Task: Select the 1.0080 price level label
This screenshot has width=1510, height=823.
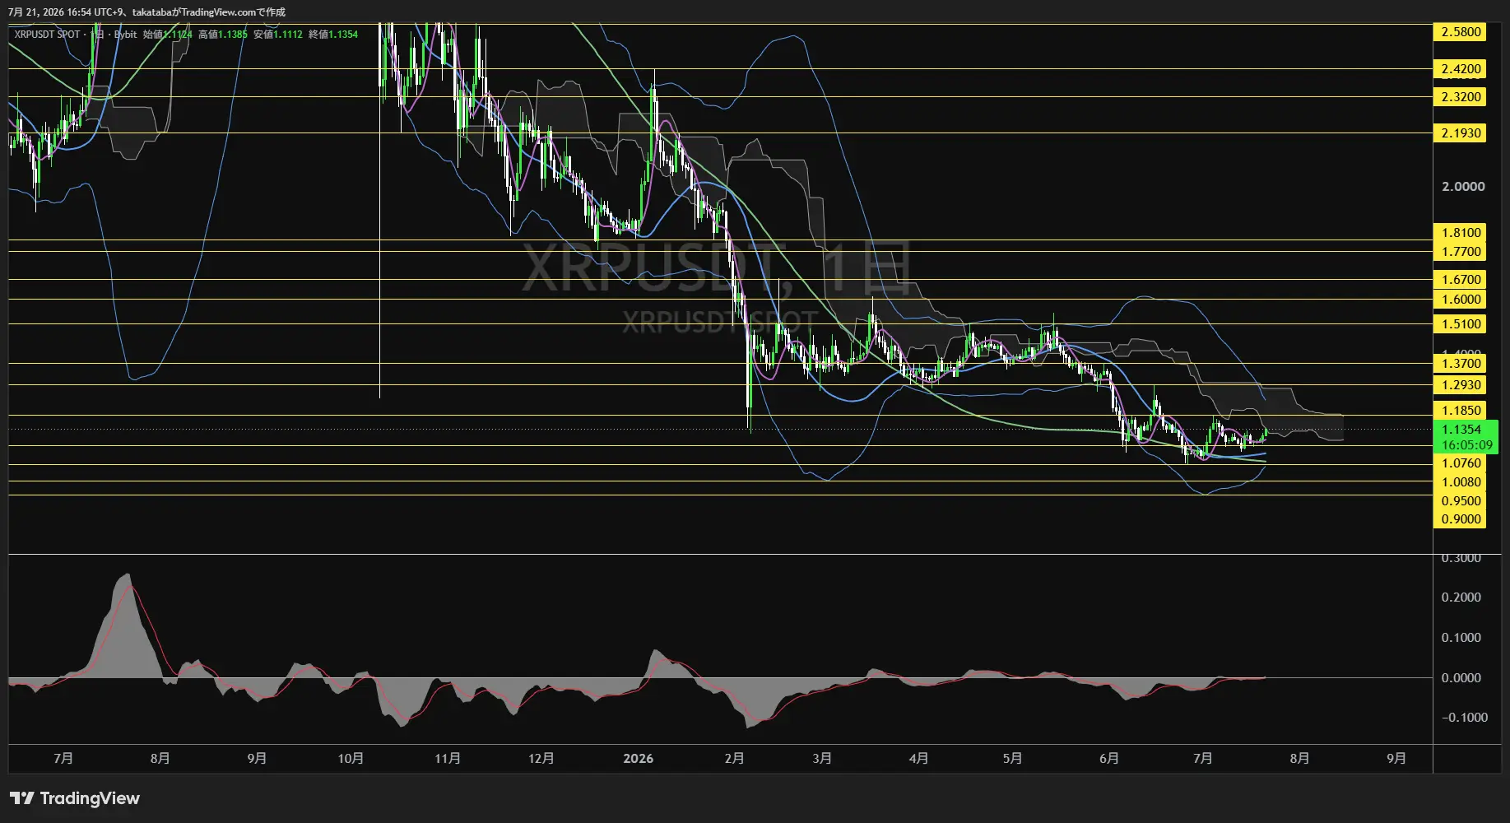Action: [x=1461, y=482]
